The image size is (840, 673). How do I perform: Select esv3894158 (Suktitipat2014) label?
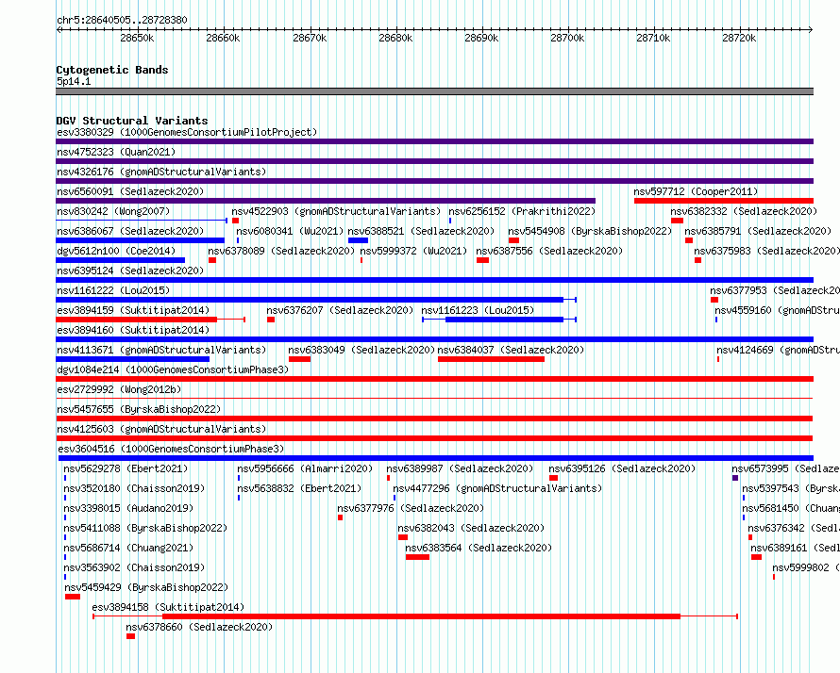[168, 607]
